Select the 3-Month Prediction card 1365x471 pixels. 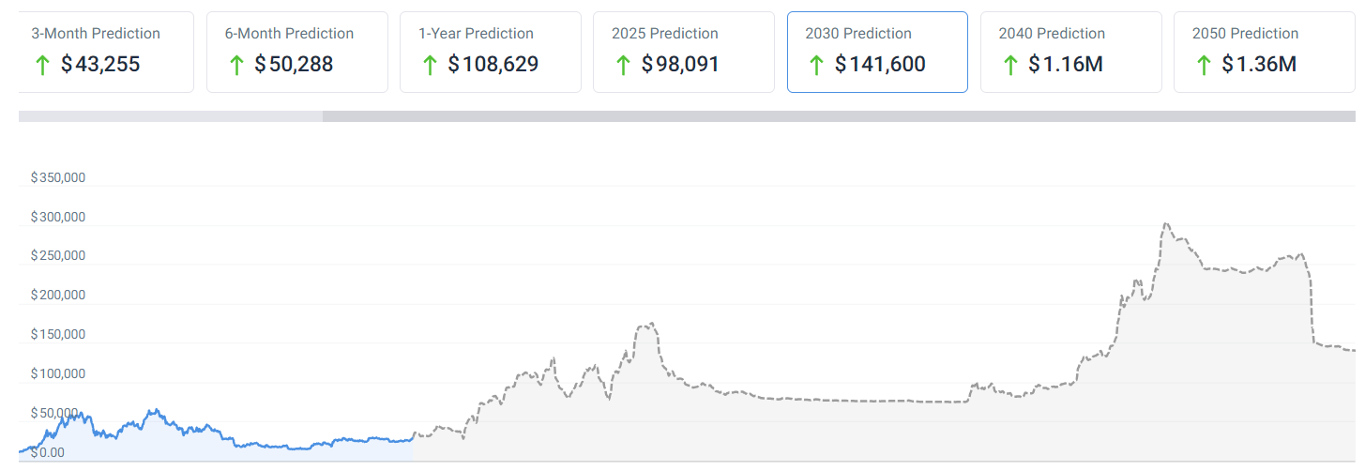point(105,52)
